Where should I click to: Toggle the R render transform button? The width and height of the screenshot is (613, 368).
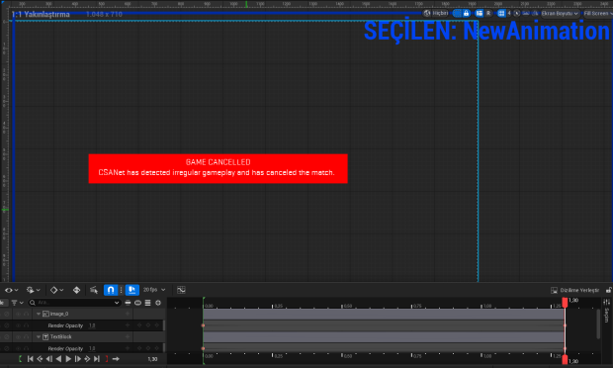[488, 13]
